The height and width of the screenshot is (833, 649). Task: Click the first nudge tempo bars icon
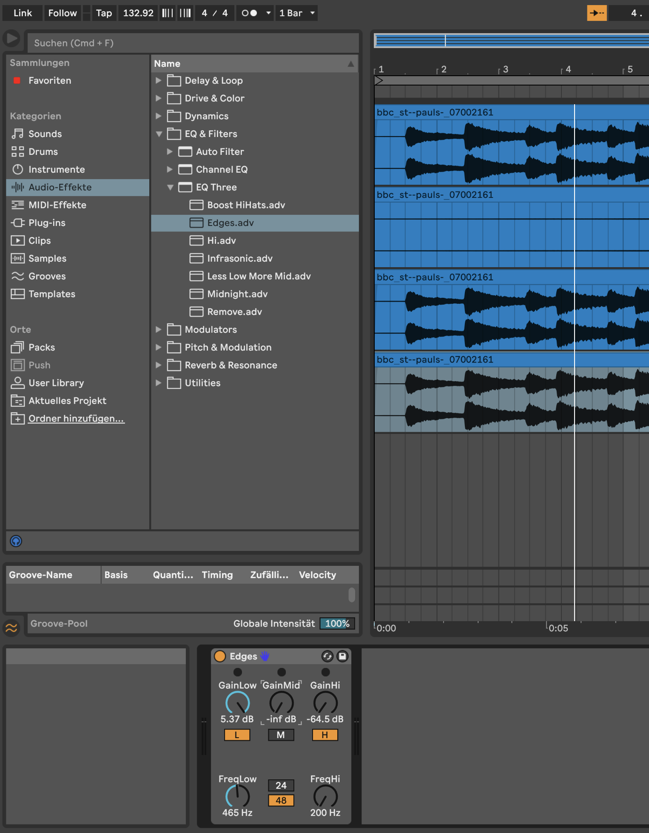point(167,13)
